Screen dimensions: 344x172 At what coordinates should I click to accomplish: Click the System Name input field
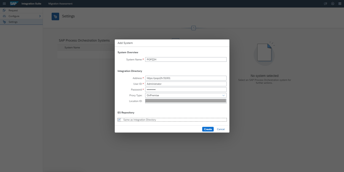[x=186, y=59]
